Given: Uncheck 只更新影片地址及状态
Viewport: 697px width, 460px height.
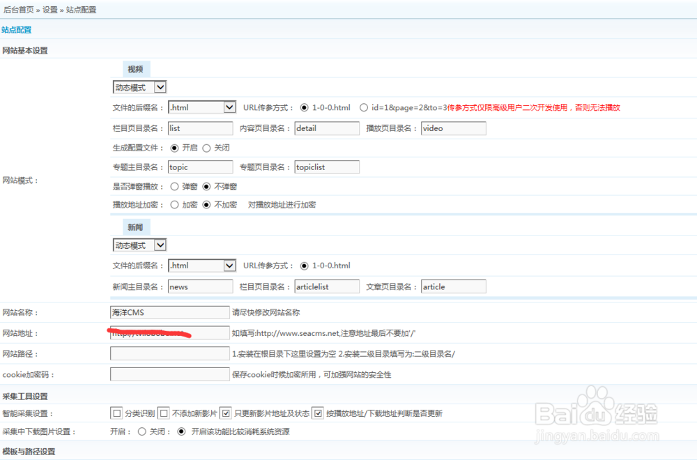Looking at the screenshot, I should [227, 413].
